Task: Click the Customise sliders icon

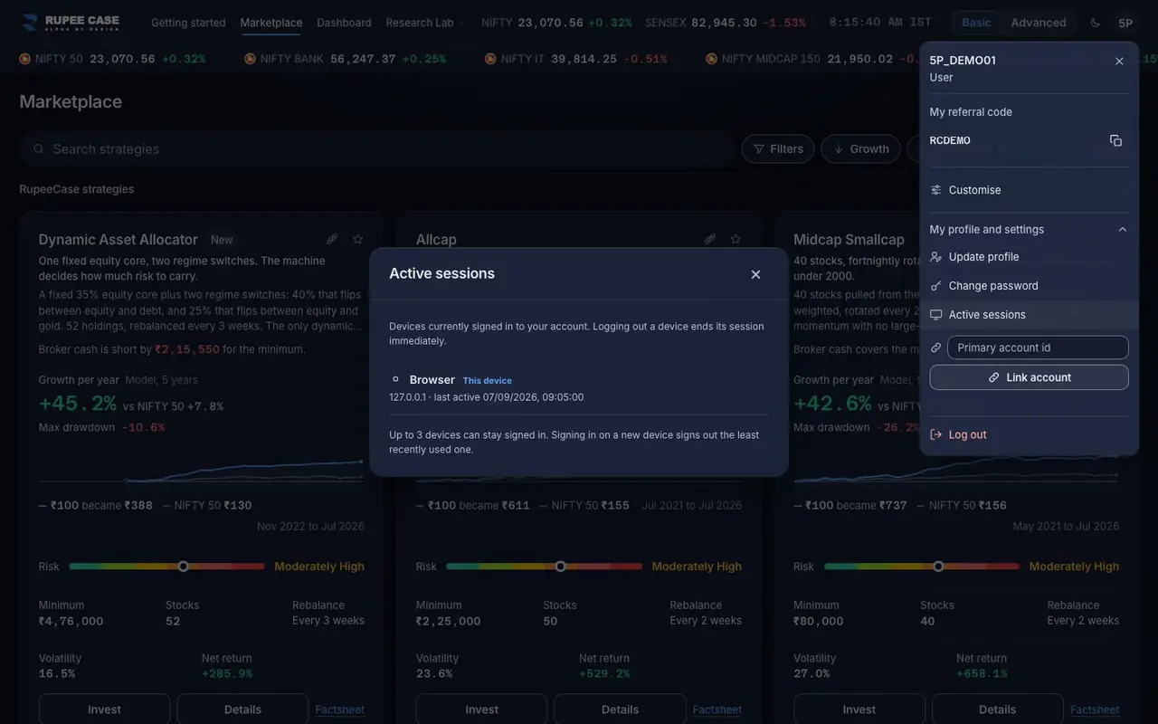Action: coord(936,190)
